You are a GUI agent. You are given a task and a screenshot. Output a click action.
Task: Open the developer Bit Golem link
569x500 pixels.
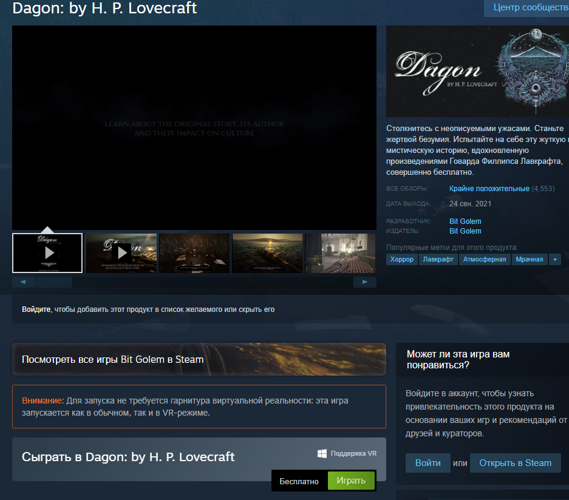pyautogui.click(x=465, y=221)
